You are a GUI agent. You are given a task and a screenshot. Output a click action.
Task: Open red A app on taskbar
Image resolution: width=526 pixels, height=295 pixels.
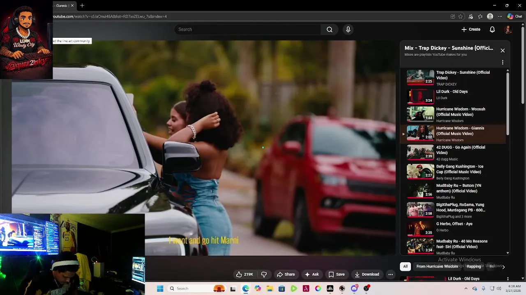coord(306,288)
